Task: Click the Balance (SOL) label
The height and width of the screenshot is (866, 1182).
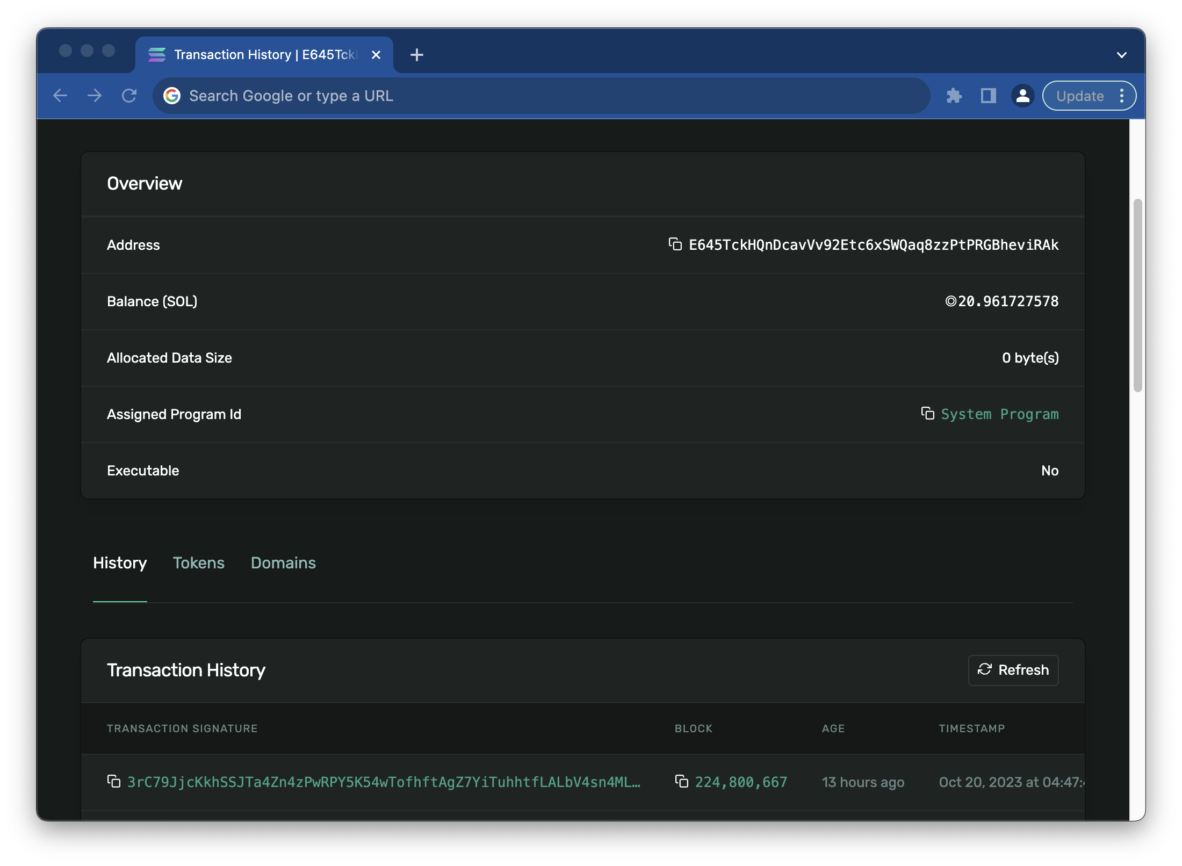Action: pyautogui.click(x=152, y=301)
